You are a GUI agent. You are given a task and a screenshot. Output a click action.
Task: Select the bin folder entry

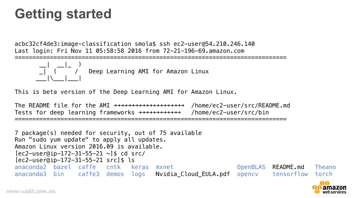[59, 174]
